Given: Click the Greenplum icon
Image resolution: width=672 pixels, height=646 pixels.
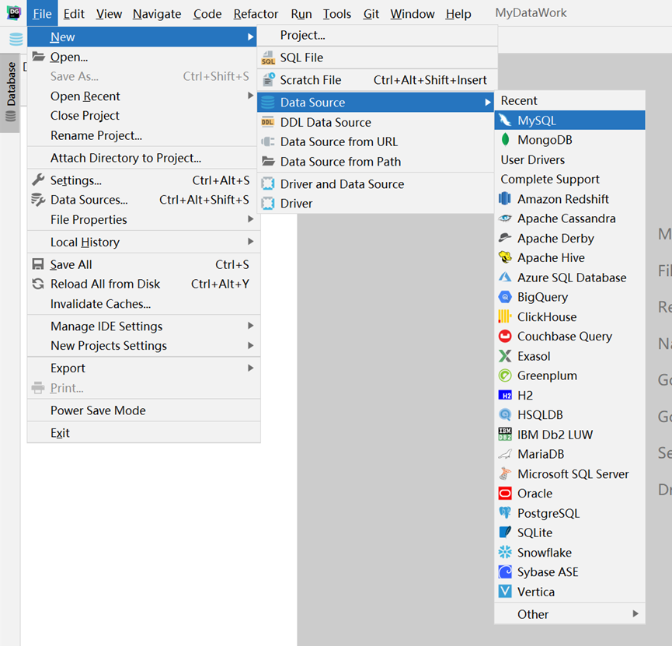Looking at the screenshot, I should pyautogui.click(x=505, y=375).
